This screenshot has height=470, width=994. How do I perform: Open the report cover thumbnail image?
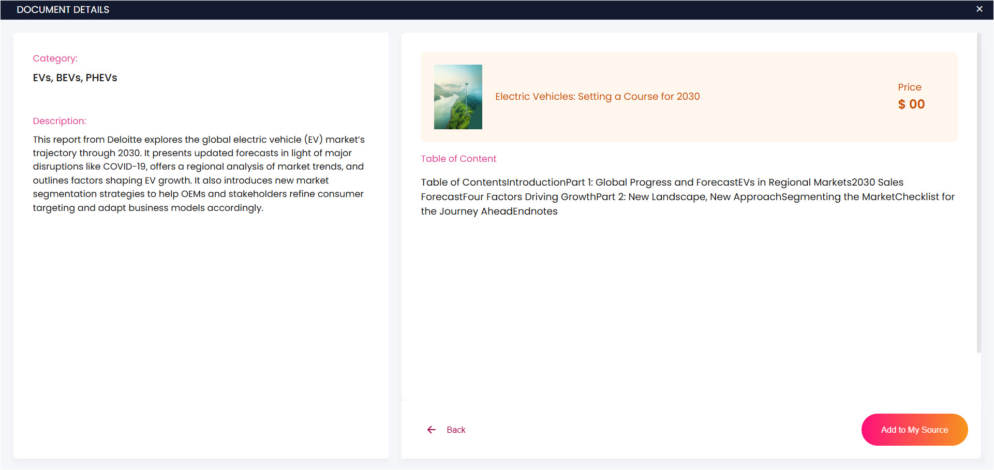coord(458,97)
